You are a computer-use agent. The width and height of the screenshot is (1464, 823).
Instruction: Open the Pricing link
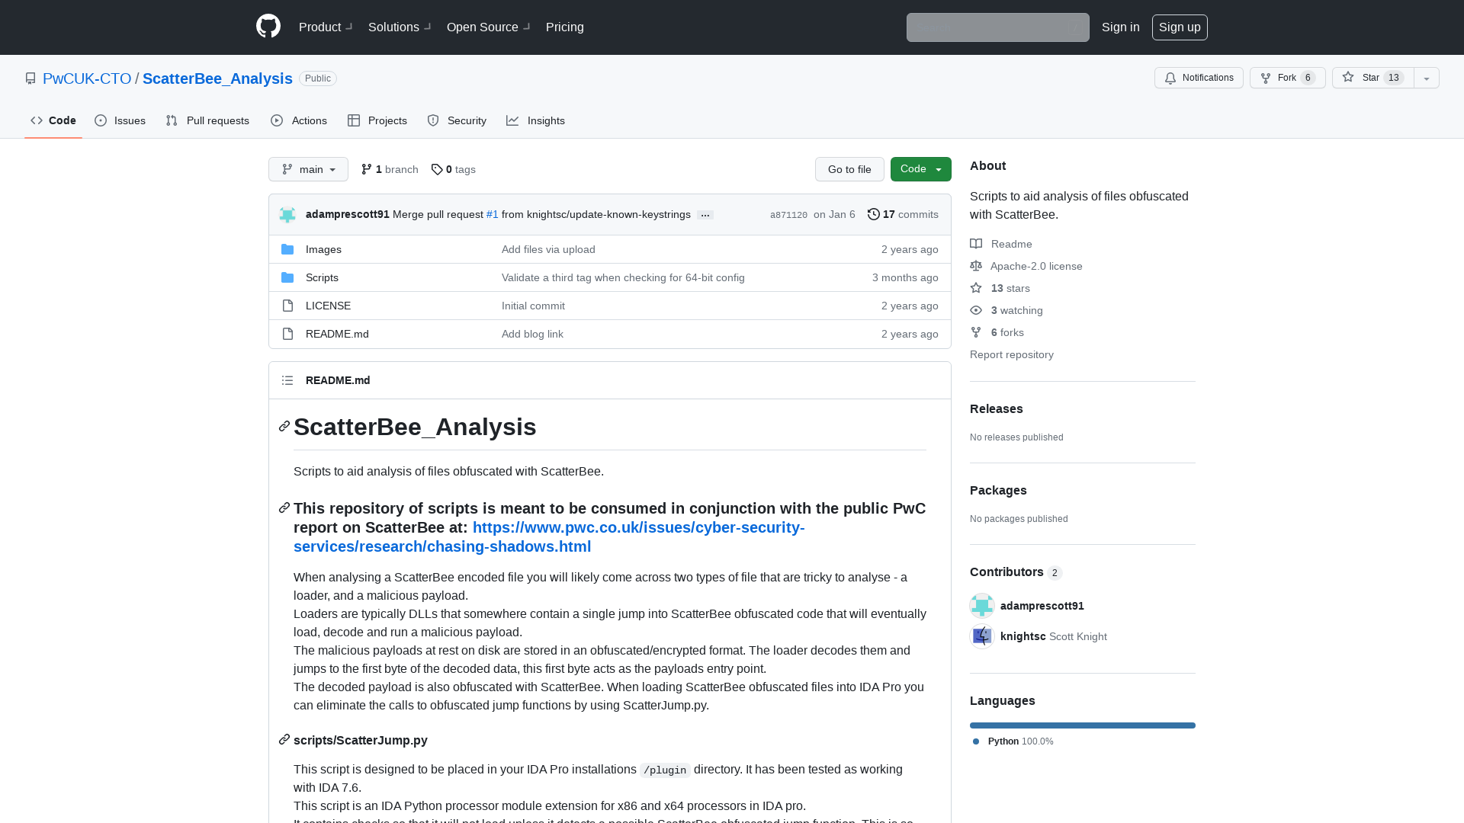pos(565,27)
